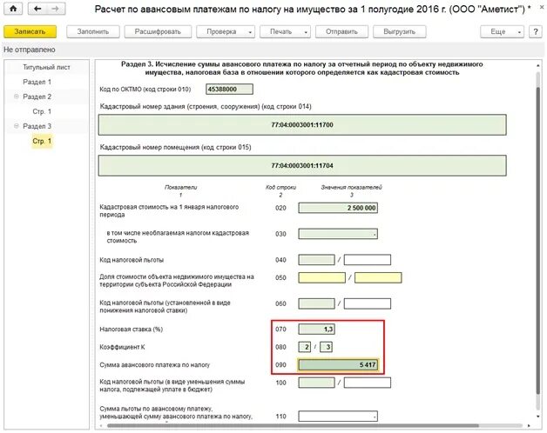
Task: Edit line 020 cadastral value 2 500 000
Action: click(x=338, y=208)
